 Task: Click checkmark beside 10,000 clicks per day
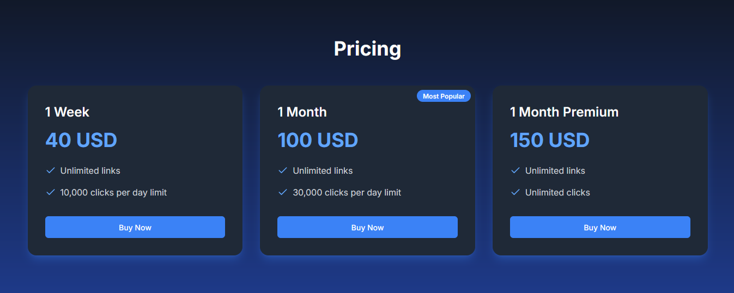(51, 192)
